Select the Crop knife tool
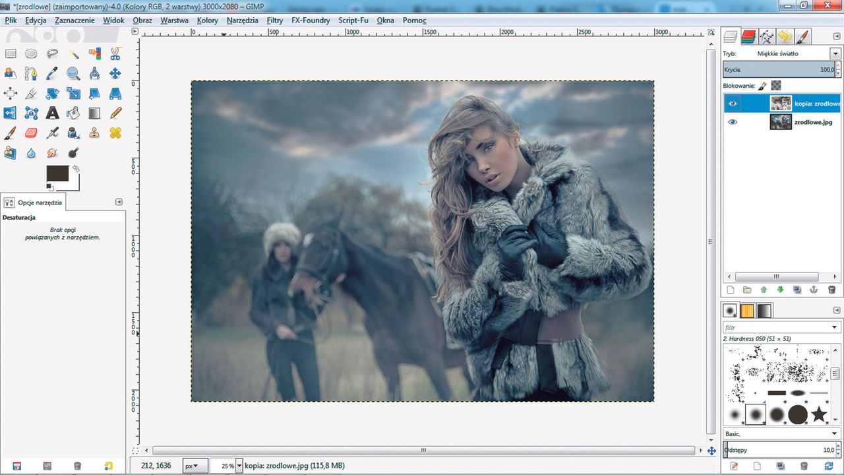The image size is (844, 475). point(31,93)
